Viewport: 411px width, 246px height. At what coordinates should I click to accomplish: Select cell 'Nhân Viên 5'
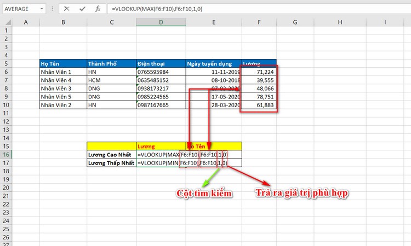coord(63,97)
